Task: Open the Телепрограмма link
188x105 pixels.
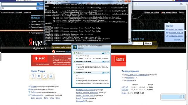Action: pyautogui.click(x=130, y=71)
